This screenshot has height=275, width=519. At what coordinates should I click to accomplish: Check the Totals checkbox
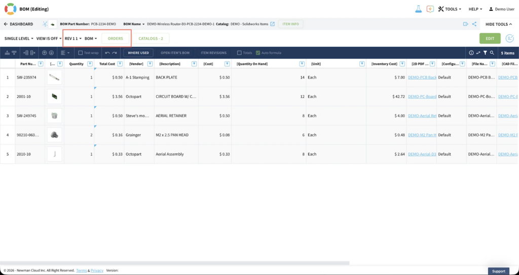coord(239,53)
